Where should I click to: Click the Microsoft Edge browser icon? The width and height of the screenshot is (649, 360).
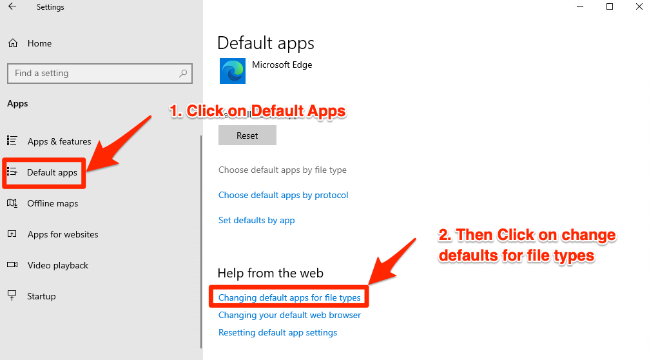[x=232, y=70]
